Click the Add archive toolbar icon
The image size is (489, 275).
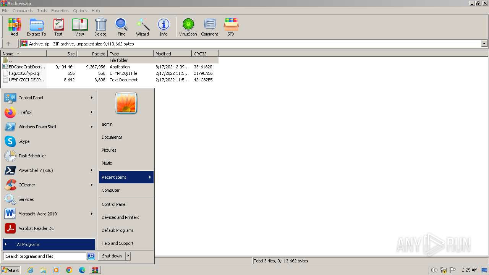[x=14, y=27]
